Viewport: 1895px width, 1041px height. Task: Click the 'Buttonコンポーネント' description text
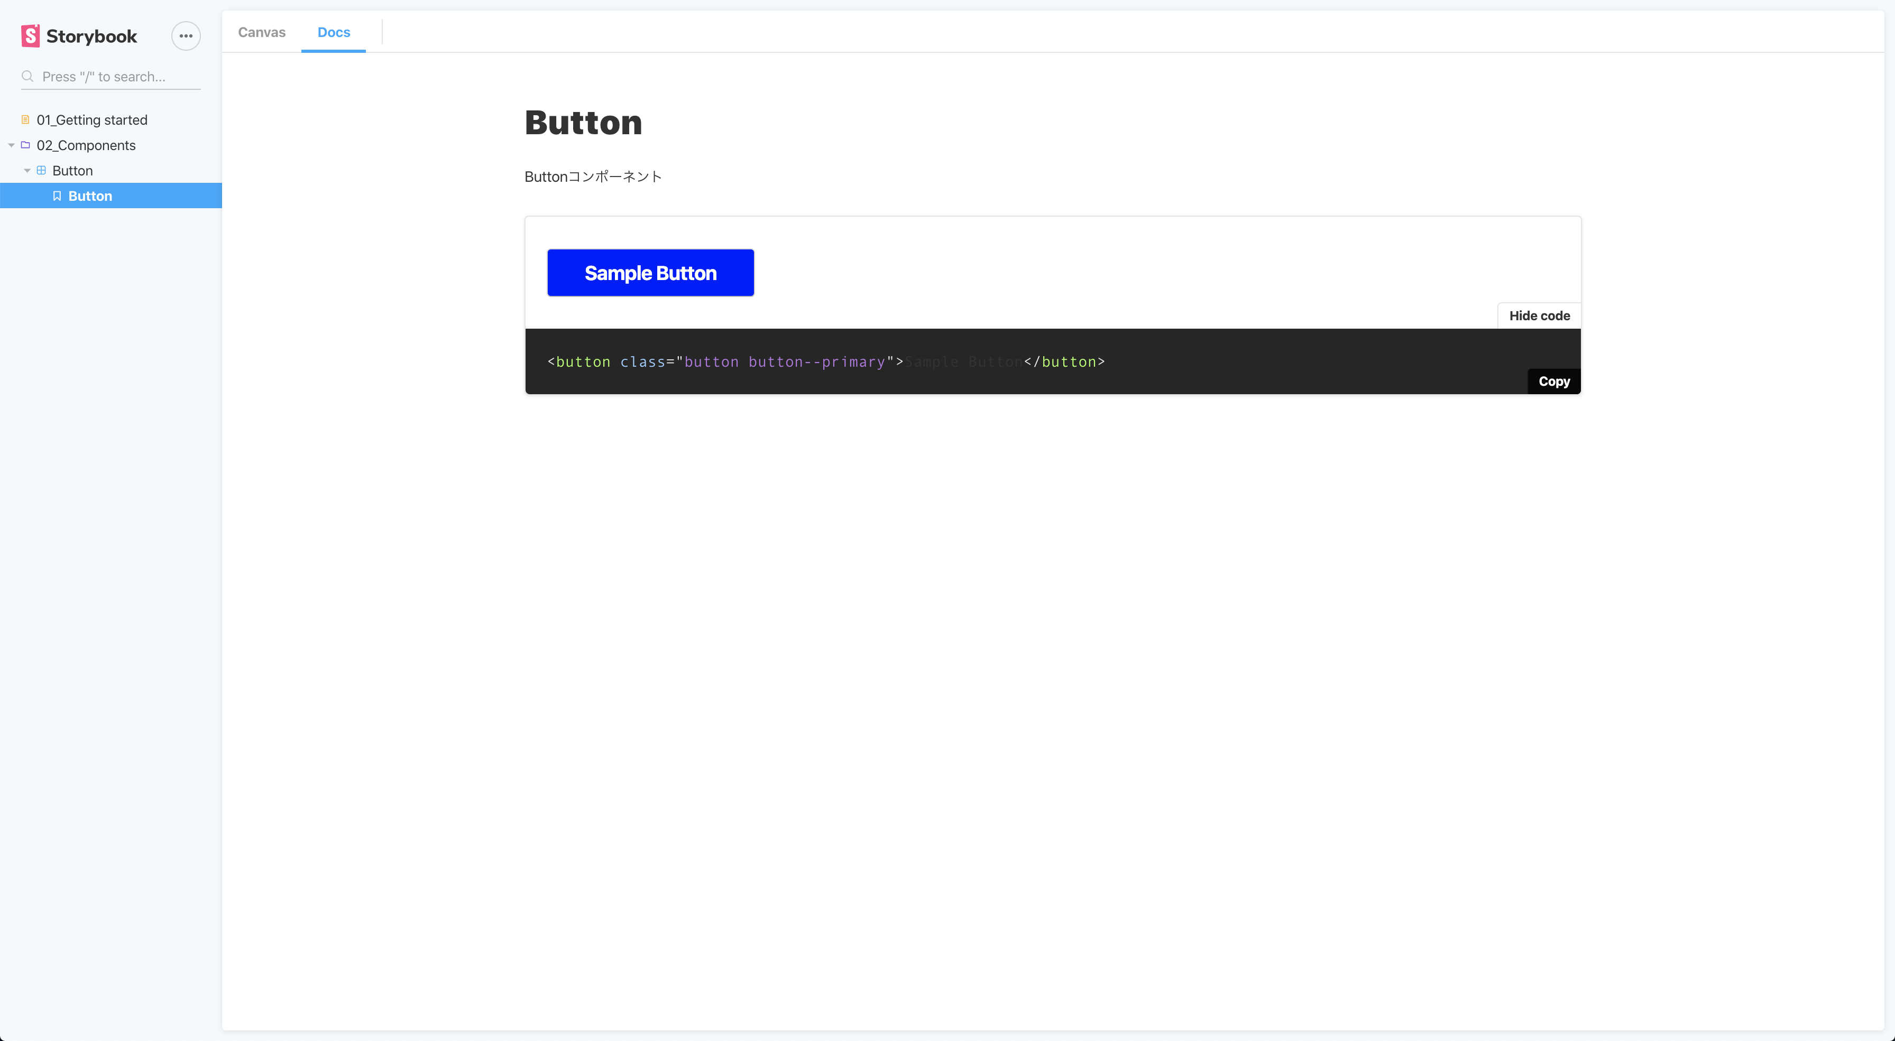pos(593,176)
